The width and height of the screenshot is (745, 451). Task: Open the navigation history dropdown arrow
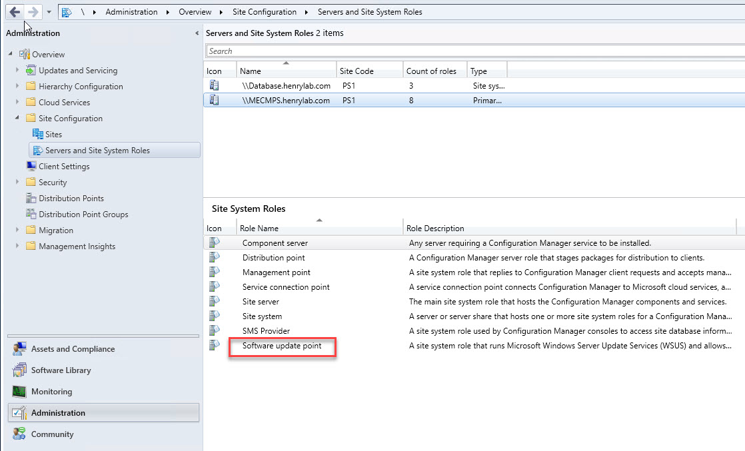49,12
